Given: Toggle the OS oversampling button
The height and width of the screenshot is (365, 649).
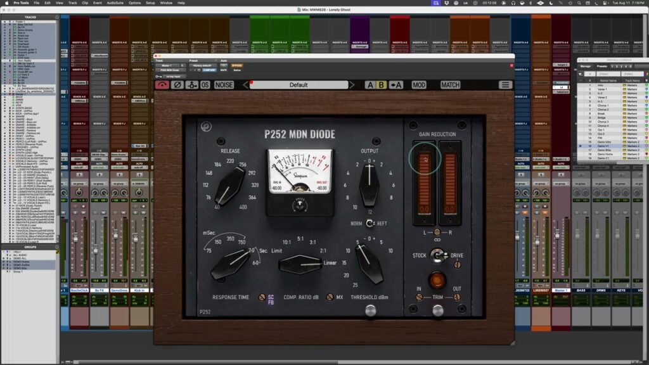Looking at the screenshot, I should 205,85.
